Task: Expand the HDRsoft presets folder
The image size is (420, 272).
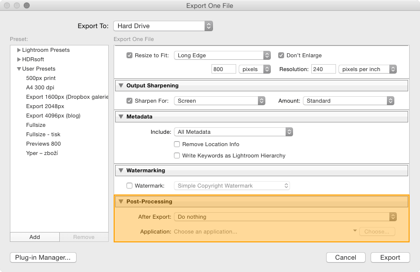Action: [x=19, y=59]
